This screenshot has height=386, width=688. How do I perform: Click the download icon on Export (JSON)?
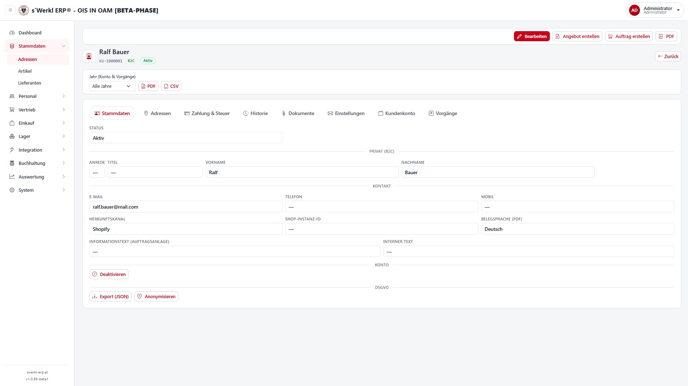click(95, 296)
